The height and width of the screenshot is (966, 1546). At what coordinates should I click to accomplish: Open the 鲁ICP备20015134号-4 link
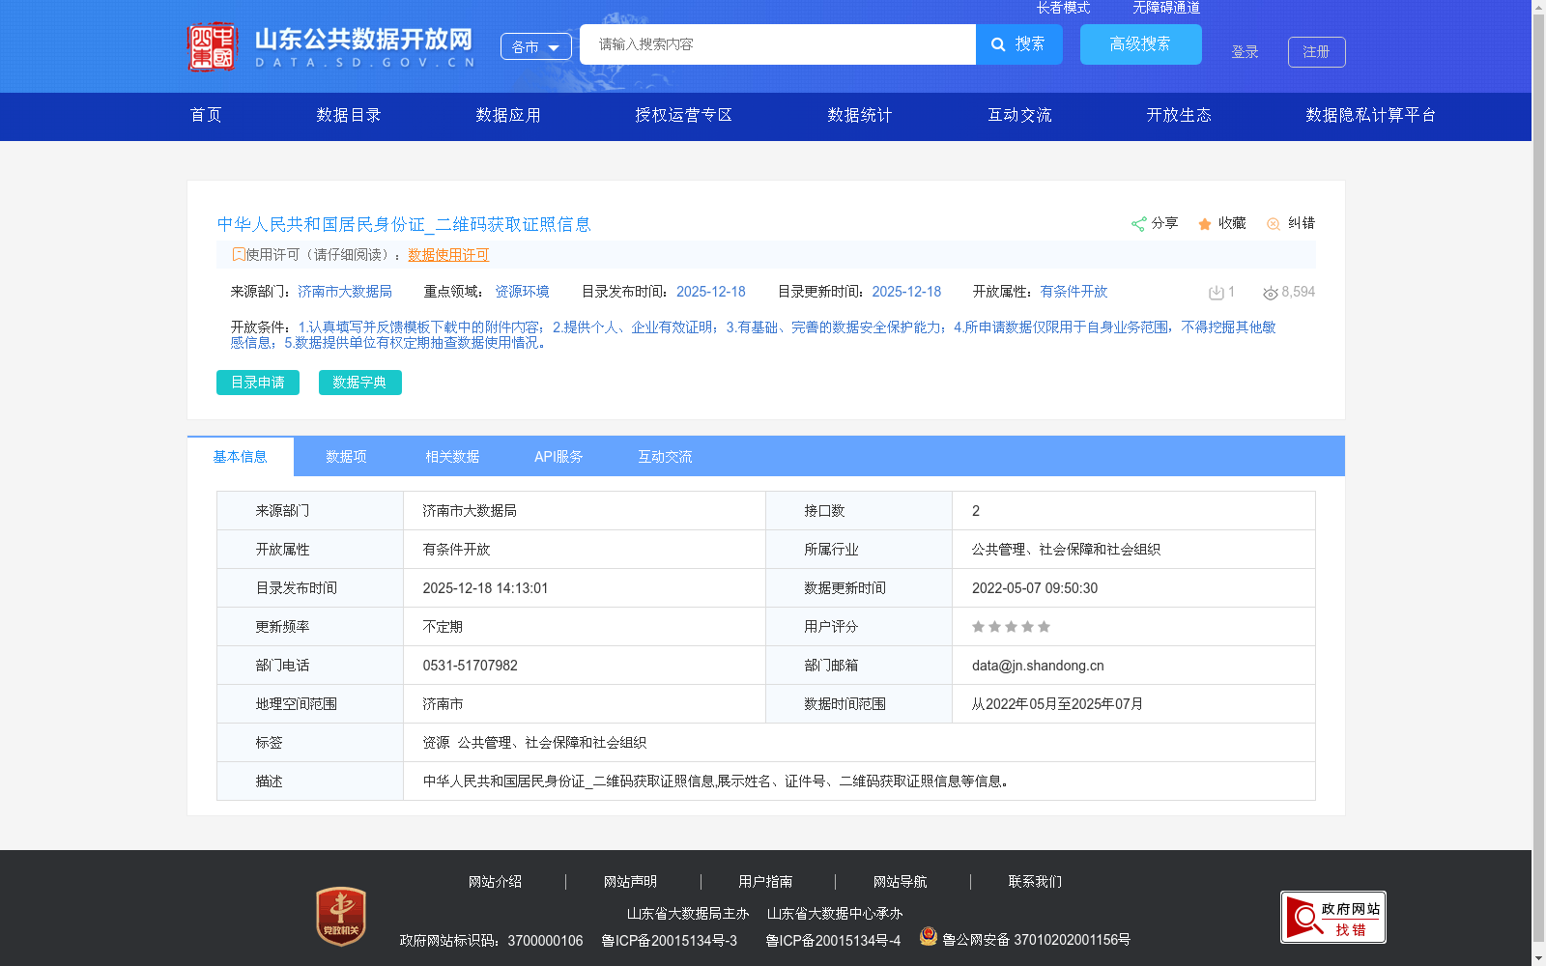coord(834,941)
